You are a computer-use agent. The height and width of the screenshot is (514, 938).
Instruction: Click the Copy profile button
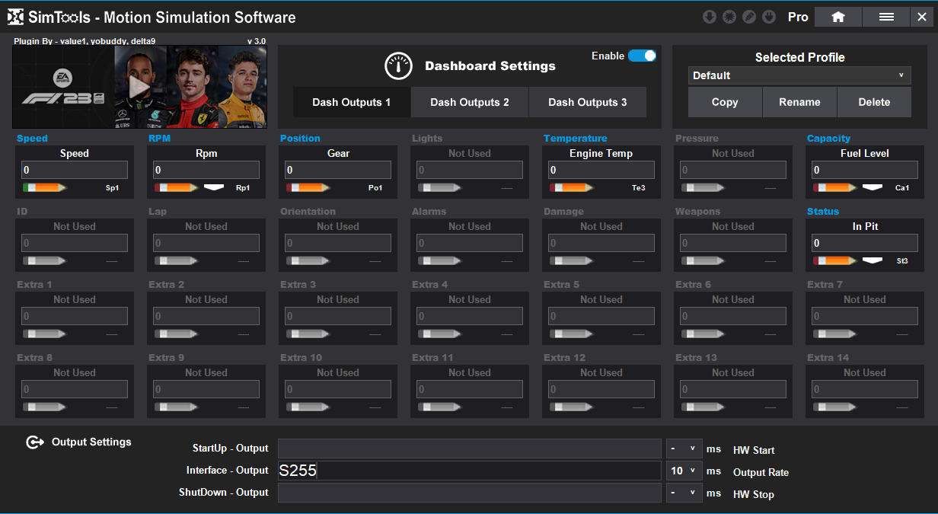click(x=724, y=102)
